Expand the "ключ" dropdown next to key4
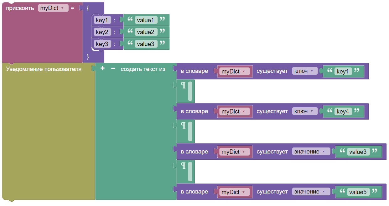389x206 pixels. point(305,111)
